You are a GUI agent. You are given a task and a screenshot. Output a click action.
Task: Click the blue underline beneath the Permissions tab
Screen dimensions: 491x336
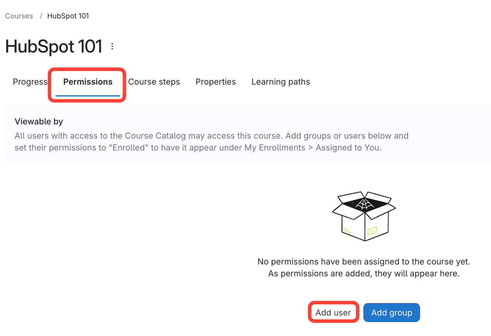(x=88, y=96)
